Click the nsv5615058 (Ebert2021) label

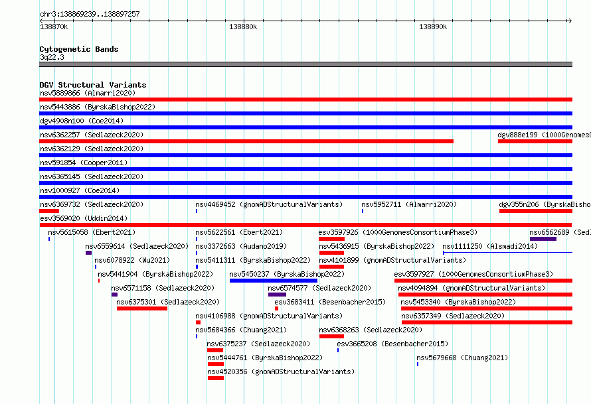click(x=92, y=232)
